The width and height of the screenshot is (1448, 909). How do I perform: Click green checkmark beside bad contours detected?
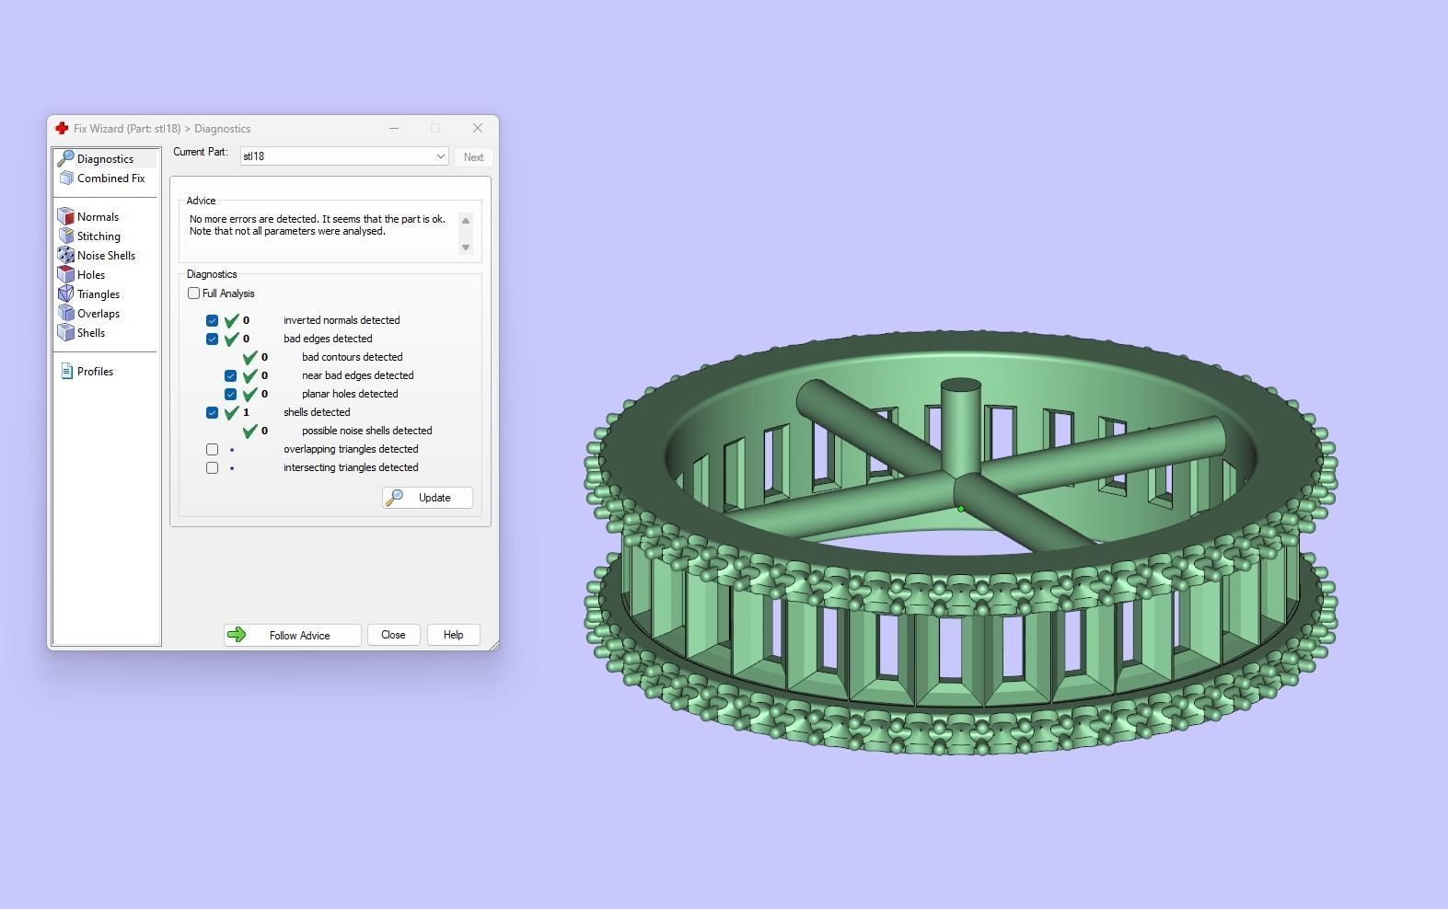[249, 357]
